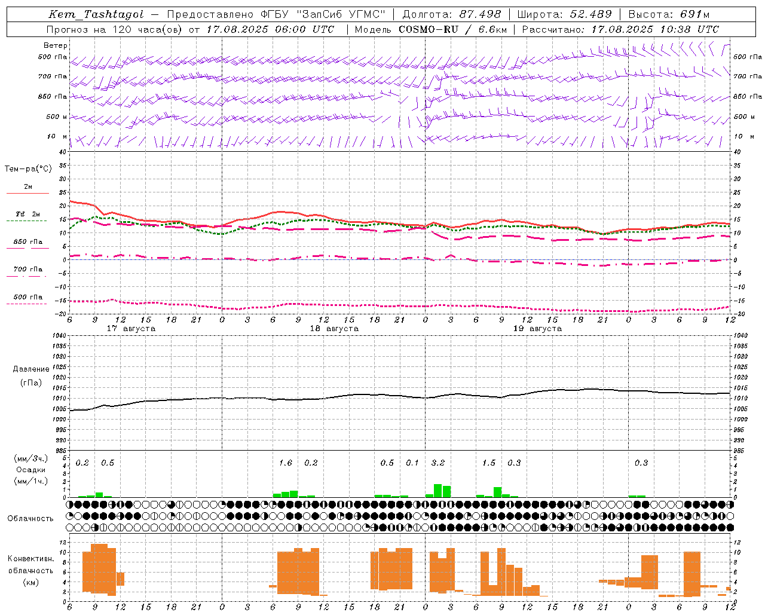Click the red line sample under "2м" legend
The width and height of the screenshot is (765, 612).
pos(27,194)
